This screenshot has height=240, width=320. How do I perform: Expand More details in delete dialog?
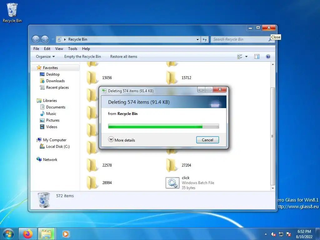click(122, 140)
